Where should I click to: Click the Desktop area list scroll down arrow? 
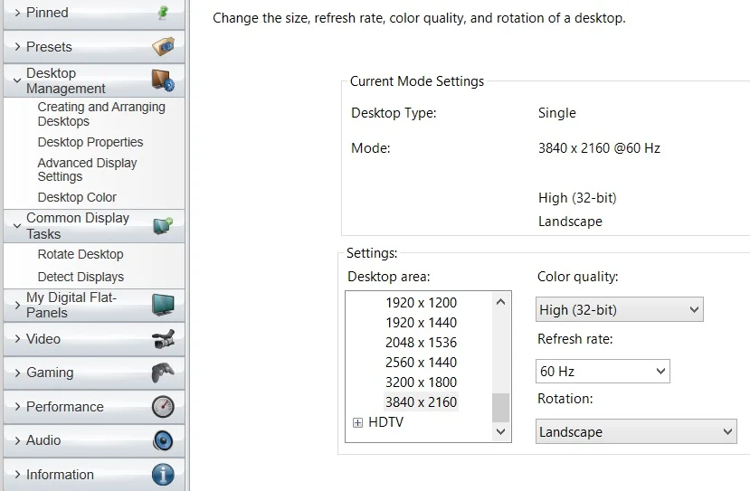(501, 431)
